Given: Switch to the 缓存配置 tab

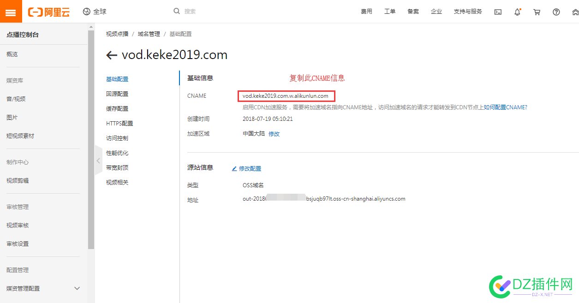Looking at the screenshot, I should 117,109.
